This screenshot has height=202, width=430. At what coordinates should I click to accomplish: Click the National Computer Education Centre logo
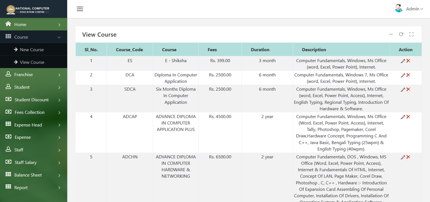[28, 10]
